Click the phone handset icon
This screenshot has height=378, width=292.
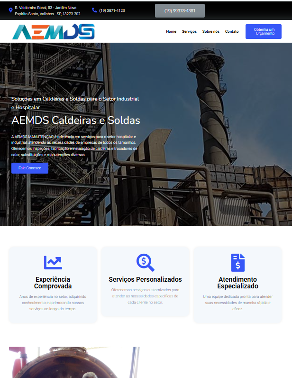[x=94, y=10]
